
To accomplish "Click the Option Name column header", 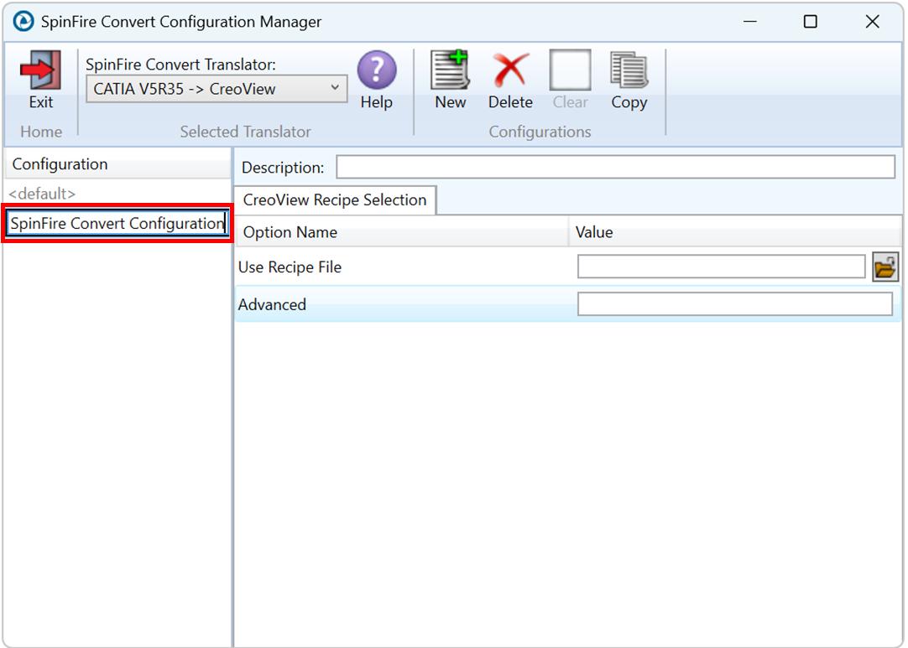I will point(402,232).
